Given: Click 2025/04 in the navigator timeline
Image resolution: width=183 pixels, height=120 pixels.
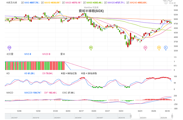Looking at the screenshot, I should click(163, 118).
